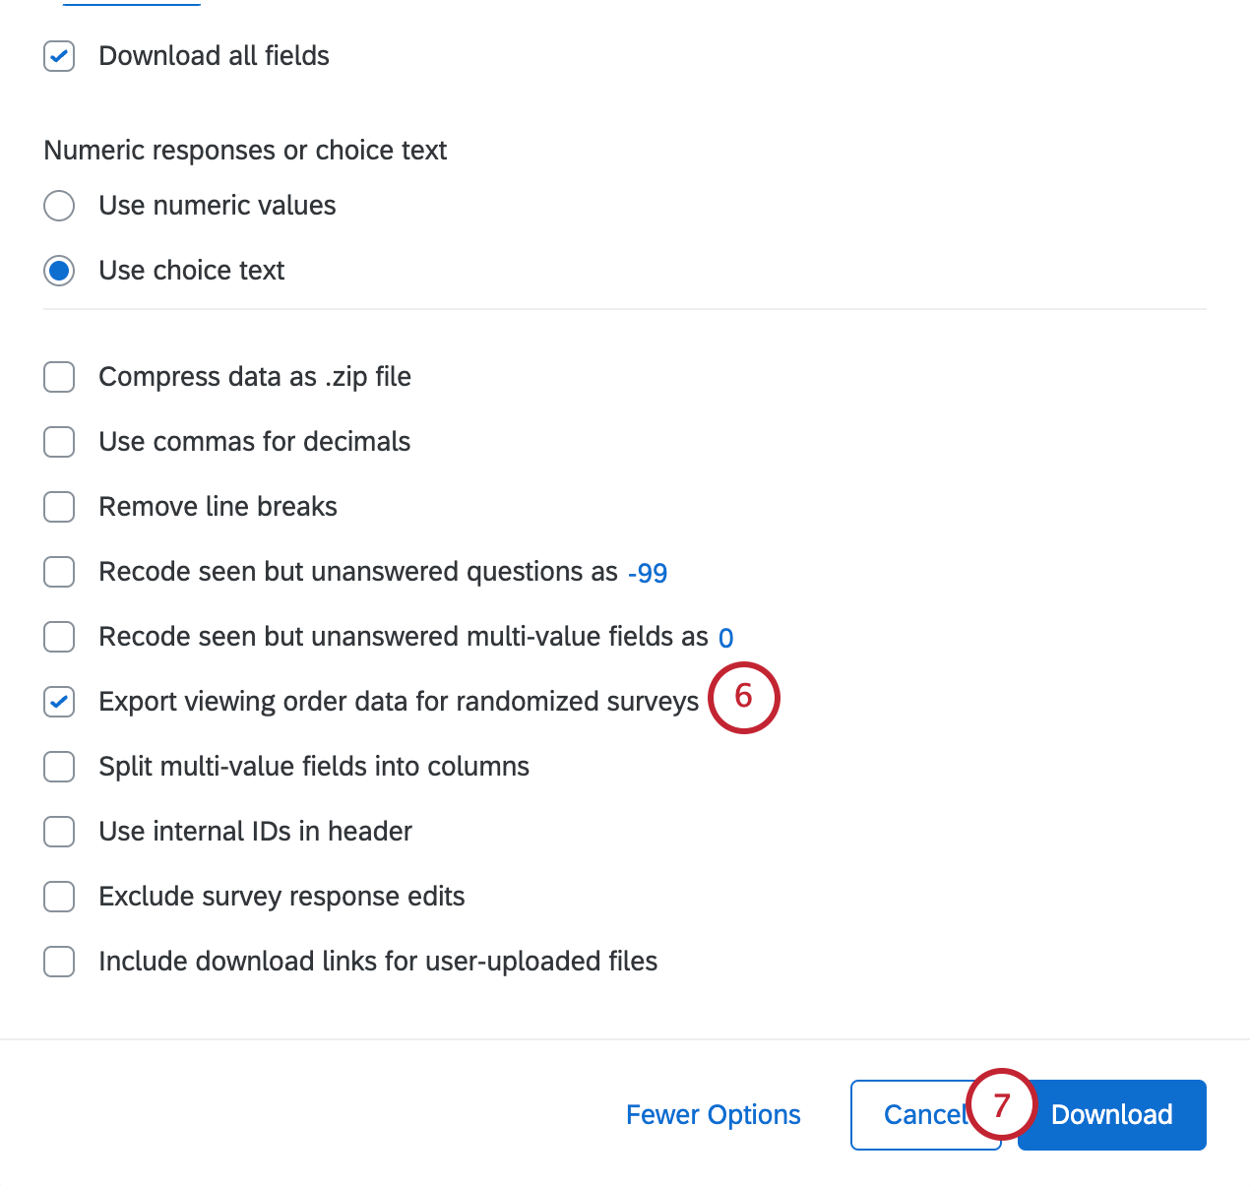Uncheck the Download all fields checkbox
The height and width of the screenshot is (1185, 1250).
point(59,56)
